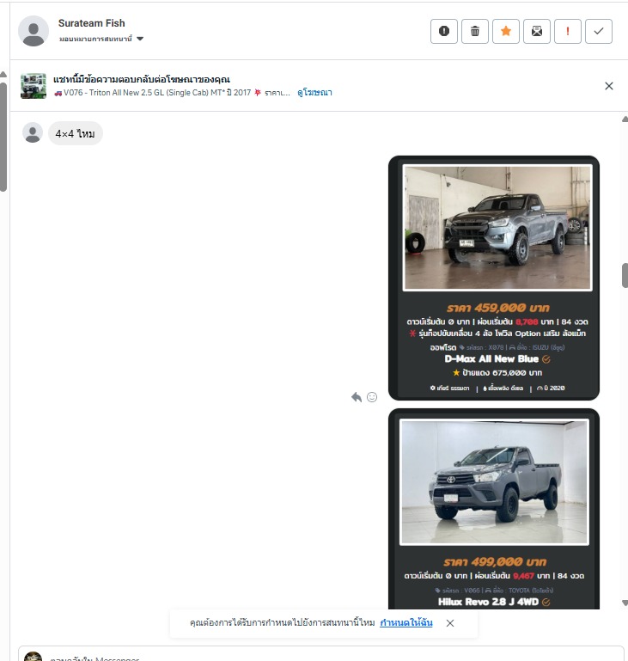This screenshot has width=628, height=661.
Task: Reply to the D-Max message
Action: pyautogui.click(x=357, y=397)
